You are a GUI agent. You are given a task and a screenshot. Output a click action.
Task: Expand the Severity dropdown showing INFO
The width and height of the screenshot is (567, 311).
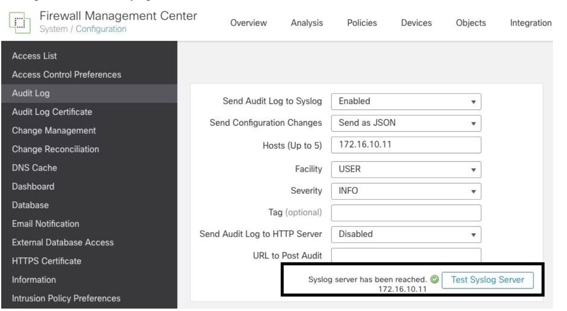(406, 191)
